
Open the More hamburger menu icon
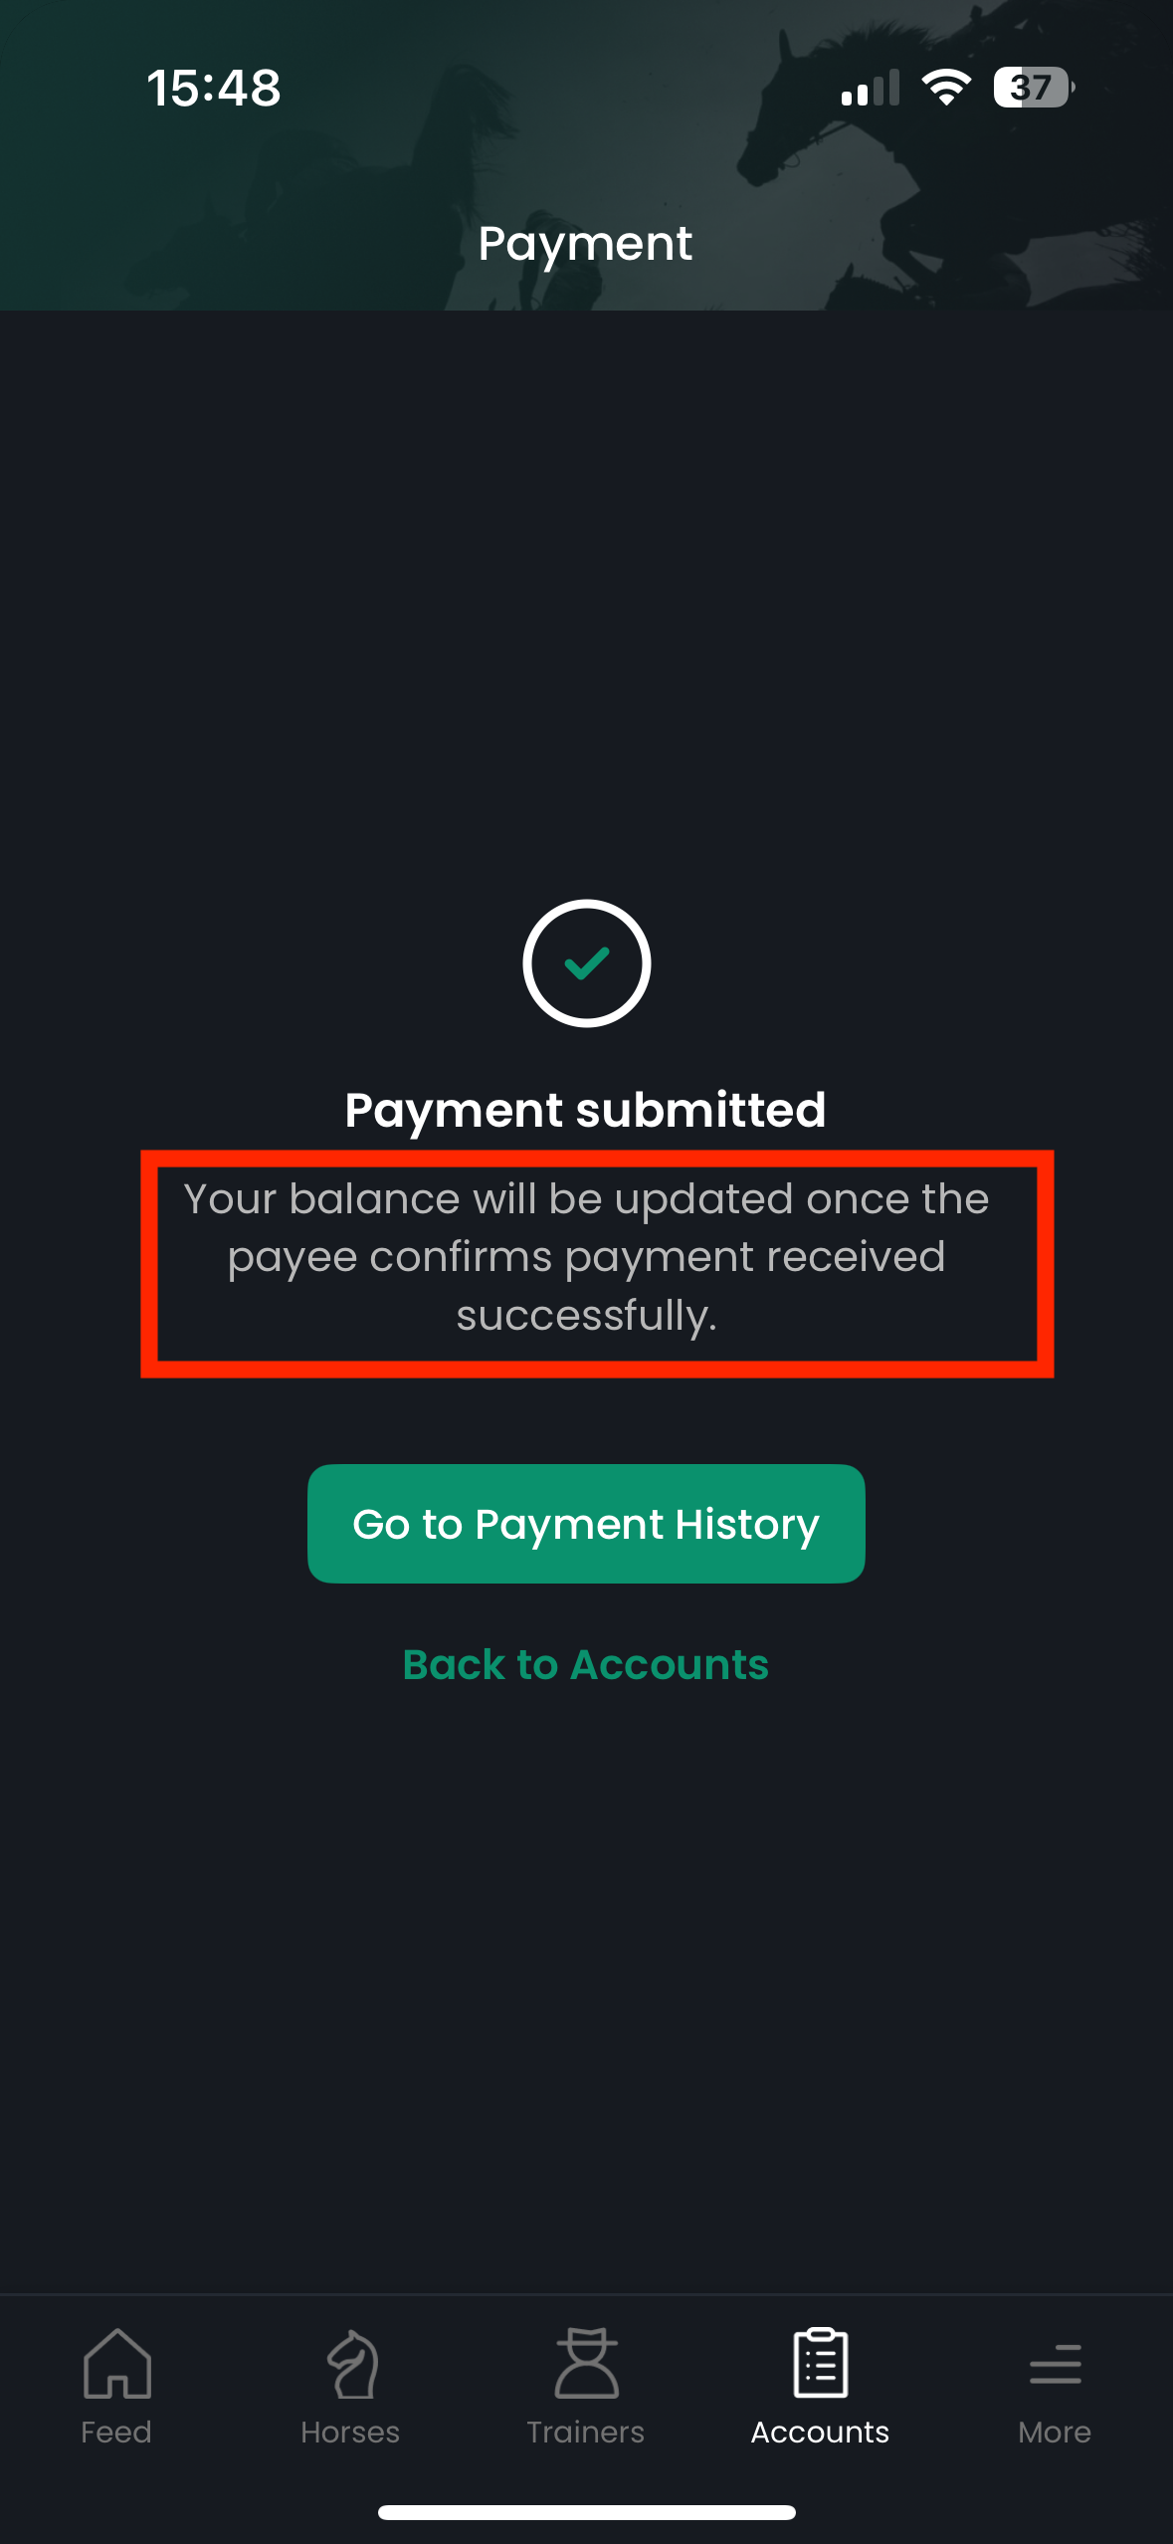click(x=1055, y=2363)
